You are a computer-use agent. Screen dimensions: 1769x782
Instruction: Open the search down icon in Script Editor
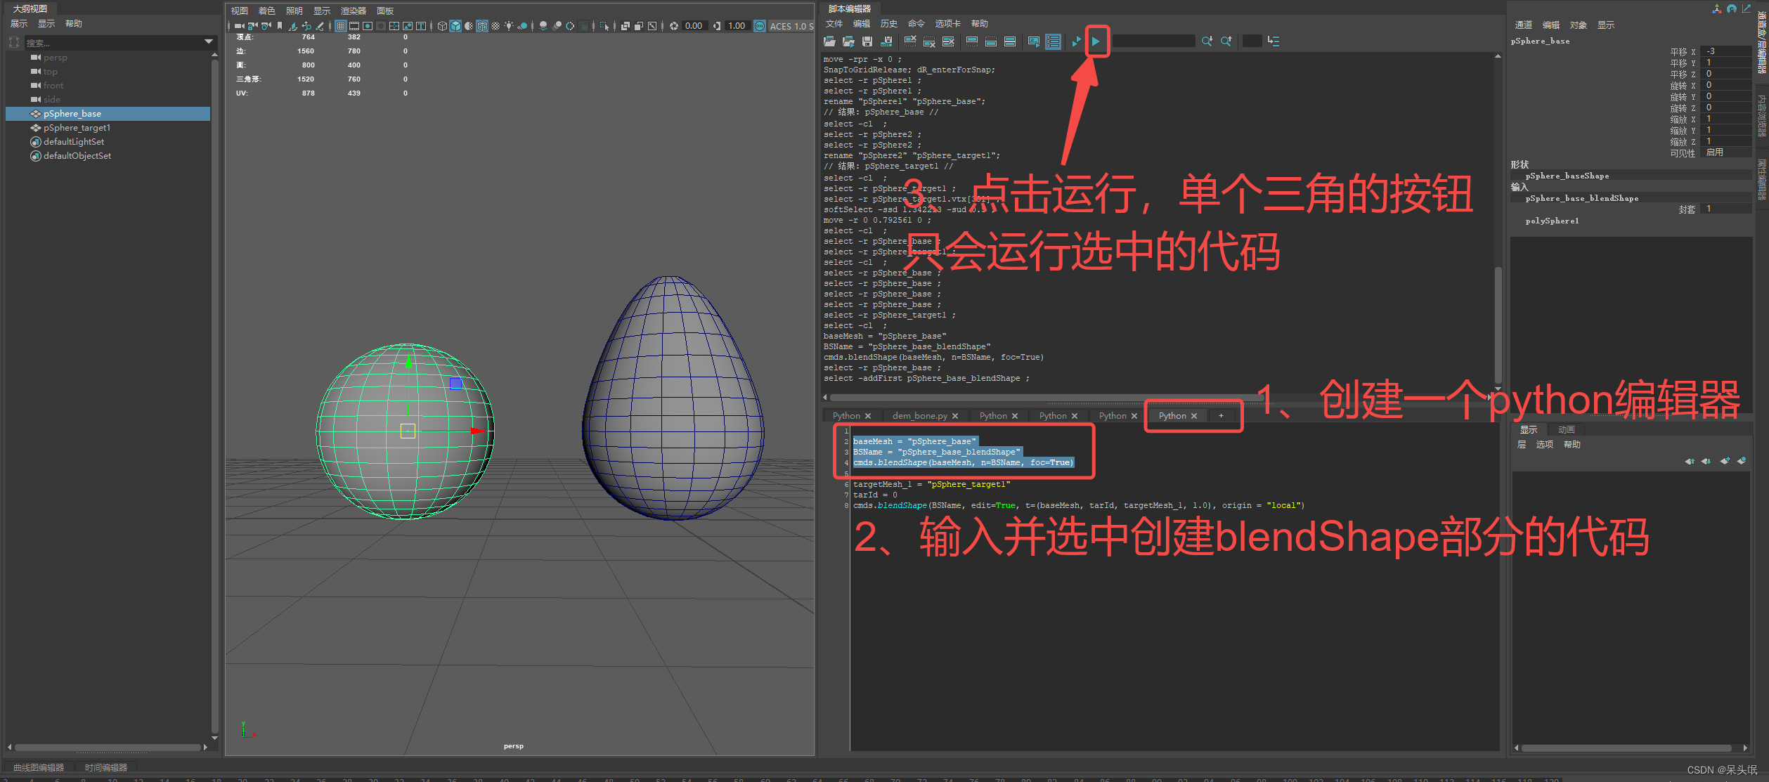(1207, 41)
